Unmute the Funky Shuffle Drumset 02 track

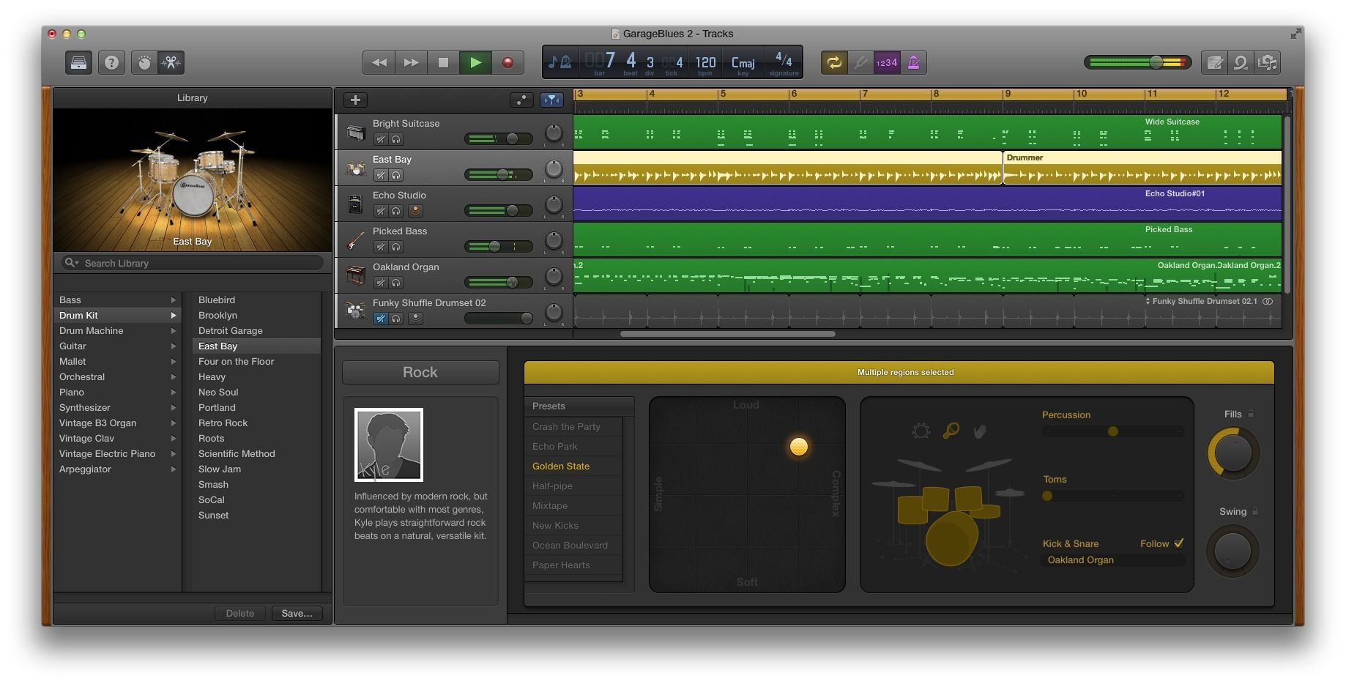(380, 319)
